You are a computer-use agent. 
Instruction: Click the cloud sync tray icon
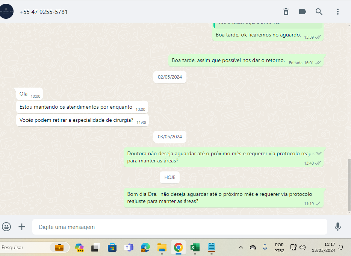coord(253,247)
